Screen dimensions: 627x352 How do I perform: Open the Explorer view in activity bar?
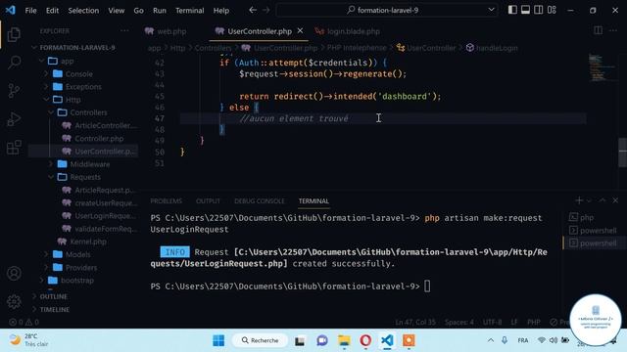14,35
